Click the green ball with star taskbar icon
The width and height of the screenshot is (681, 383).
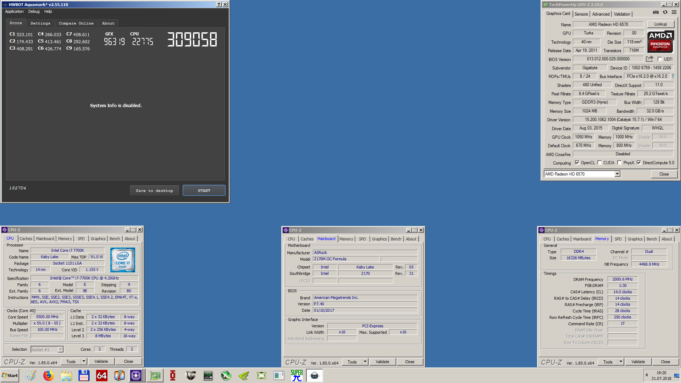(x=226, y=376)
